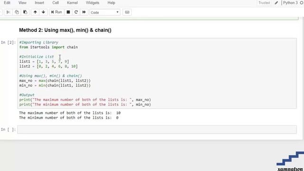Click the In [2] prompt label
The image size is (304, 171).
click(9, 42)
